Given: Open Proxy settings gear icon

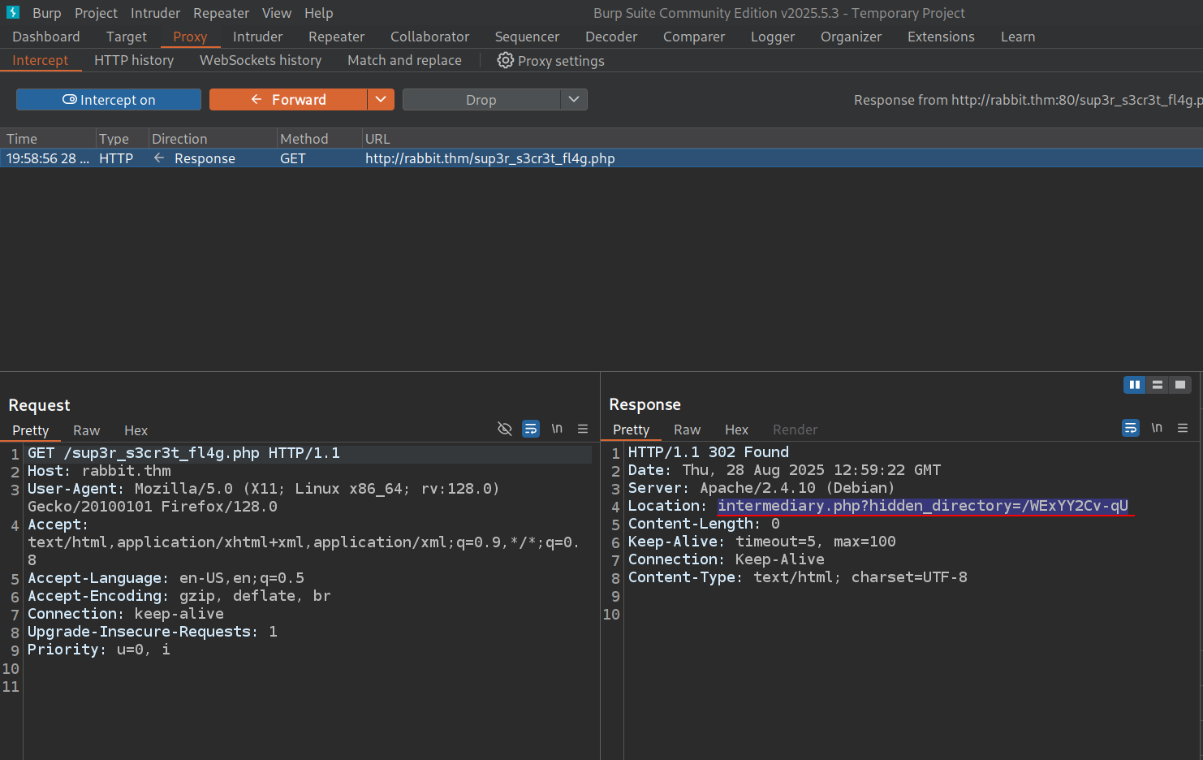Looking at the screenshot, I should (505, 61).
